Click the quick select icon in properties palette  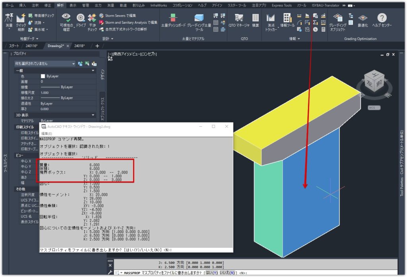tap(94, 63)
